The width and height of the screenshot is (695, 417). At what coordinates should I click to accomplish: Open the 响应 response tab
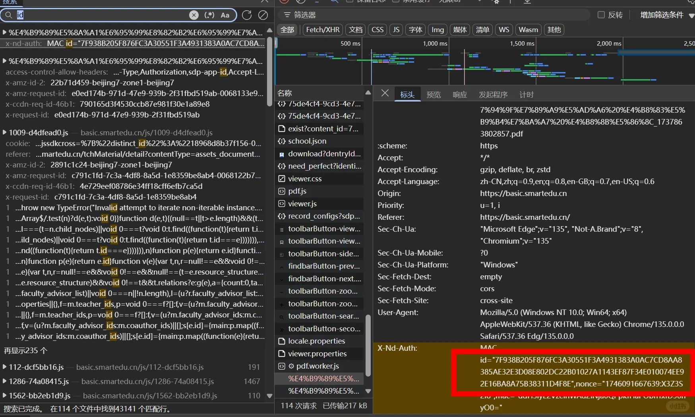click(460, 95)
